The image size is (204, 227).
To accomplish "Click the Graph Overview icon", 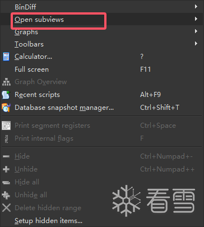I will tap(6, 82).
